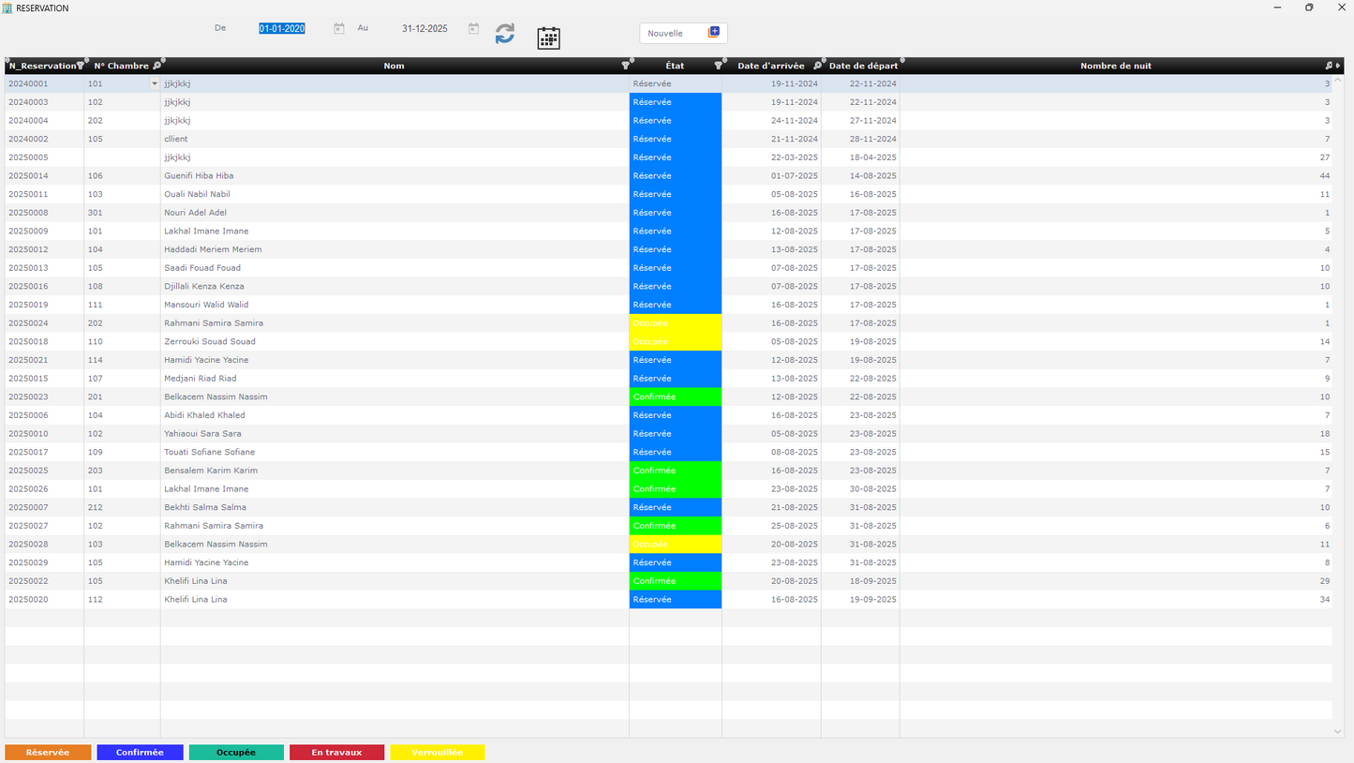Expand the room dropdown in row 20240001
1354x763 pixels.
155,84
